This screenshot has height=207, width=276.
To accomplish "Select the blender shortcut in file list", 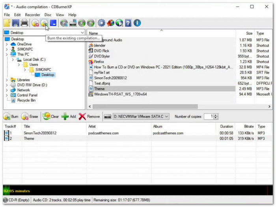I will tap(100, 45).
